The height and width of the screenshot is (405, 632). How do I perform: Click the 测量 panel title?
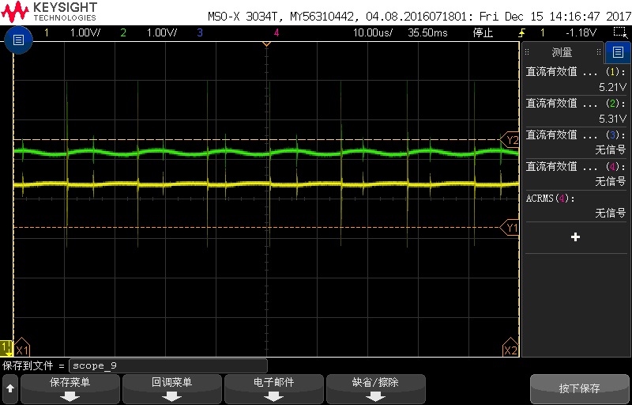[x=562, y=52]
